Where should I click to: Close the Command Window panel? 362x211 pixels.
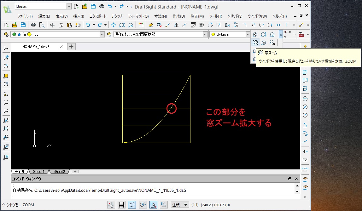point(296,179)
